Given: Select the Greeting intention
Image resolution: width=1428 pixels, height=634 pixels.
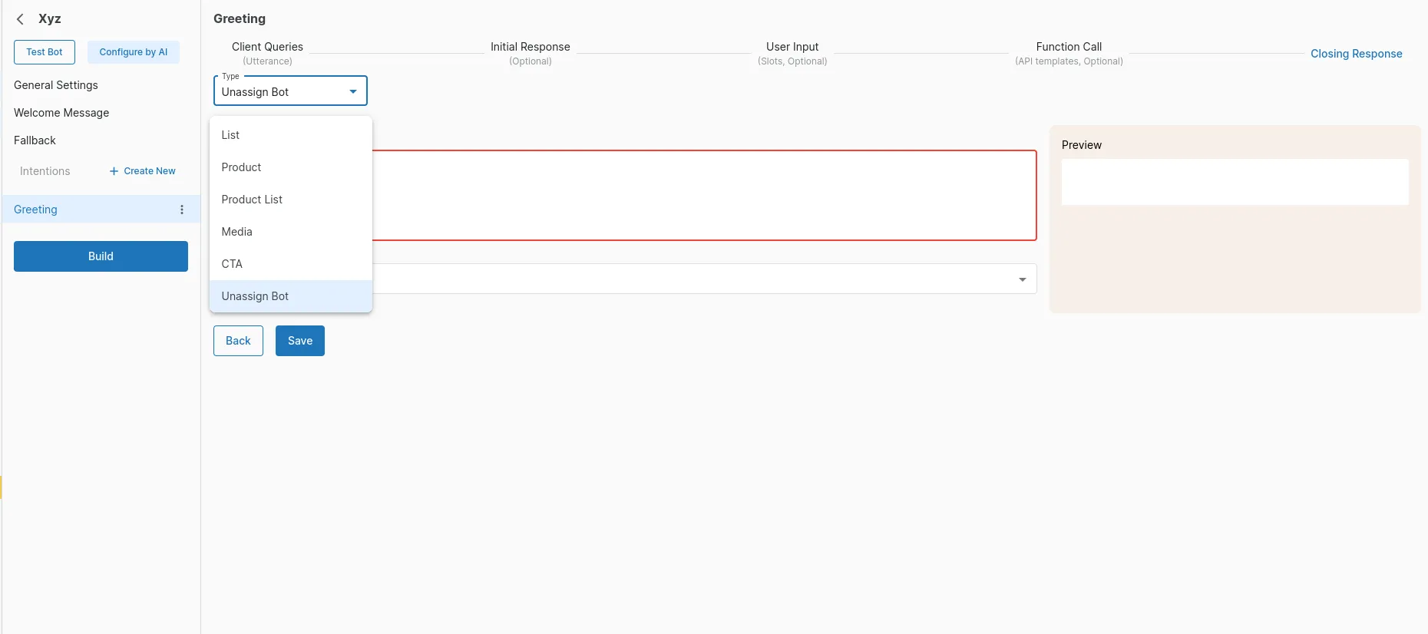Looking at the screenshot, I should tap(101, 210).
